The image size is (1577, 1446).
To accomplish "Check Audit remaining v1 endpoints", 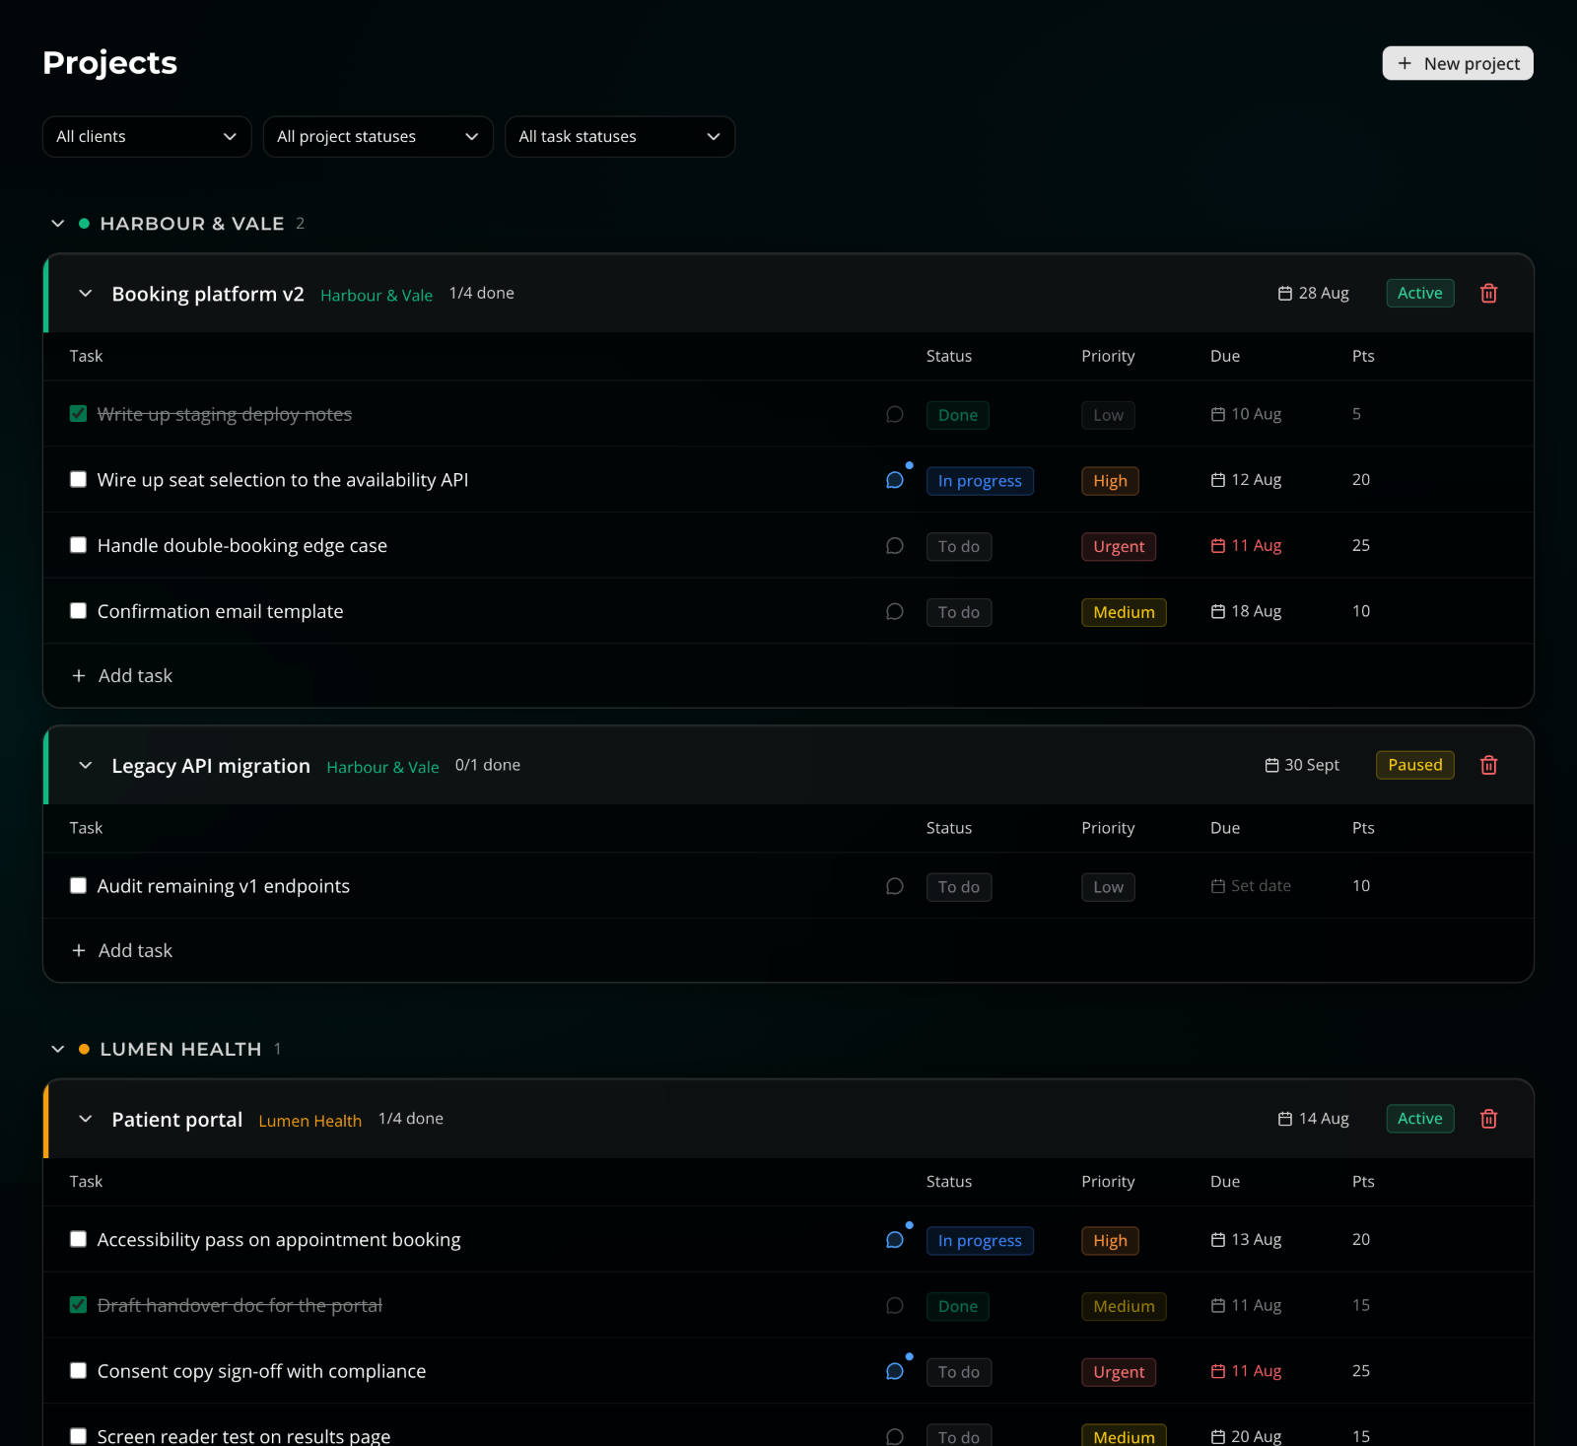I will coord(78,885).
